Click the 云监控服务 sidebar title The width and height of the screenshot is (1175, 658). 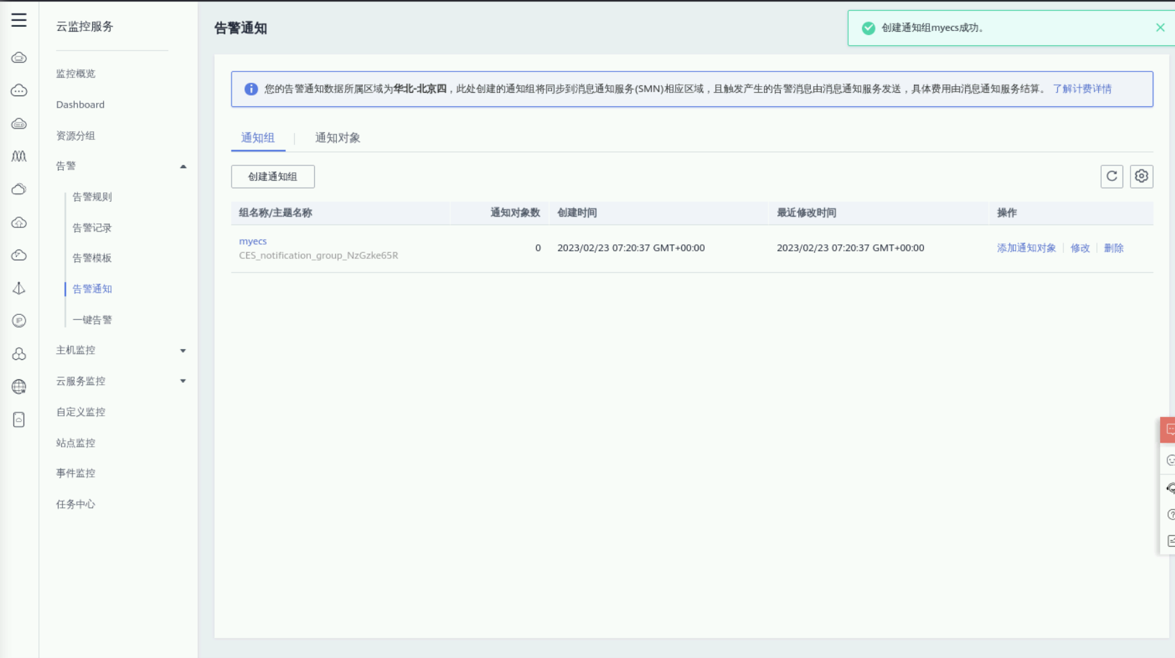[x=85, y=26]
